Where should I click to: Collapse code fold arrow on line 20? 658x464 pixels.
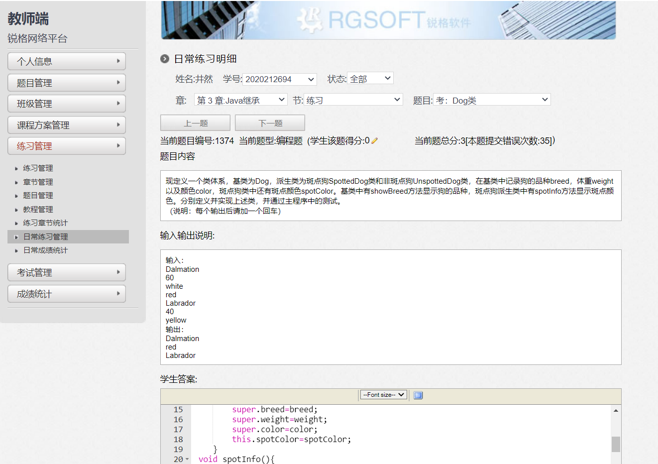click(187, 459)
